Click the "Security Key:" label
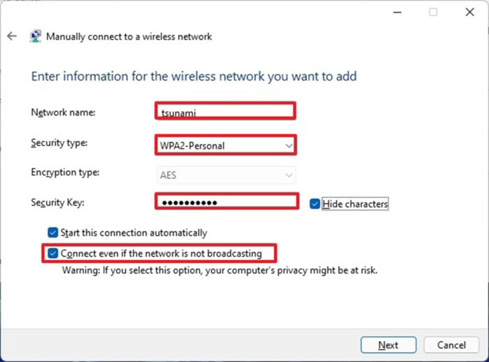The width and height of the screenshot is (489, 362). tap(58, 203)
